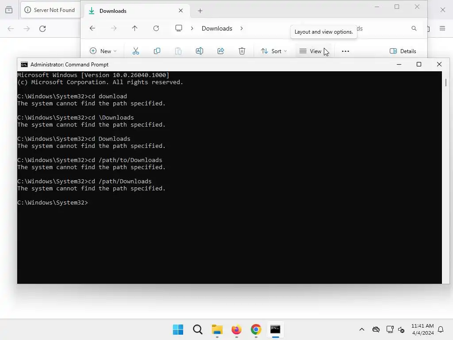Open the New dropdown in File Explorer
The height and width of the screenshot is (340, 453).
103,51
